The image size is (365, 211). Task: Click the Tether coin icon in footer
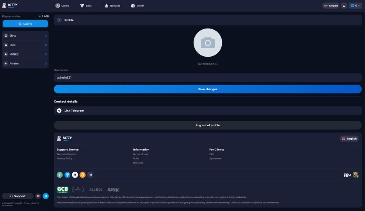60,175
